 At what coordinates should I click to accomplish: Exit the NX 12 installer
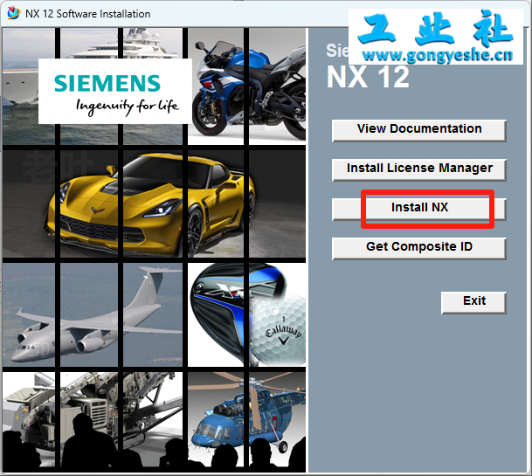(473, 303)
